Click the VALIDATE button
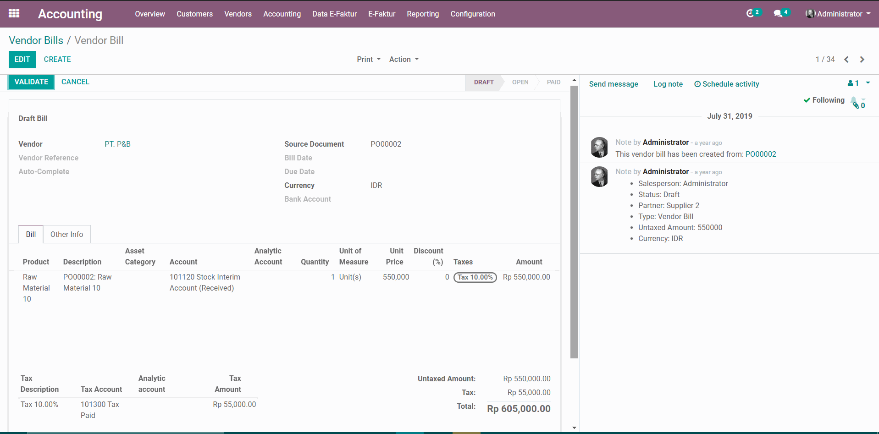Image resolution: width=879 pixels, height=434 pixels. click(31, 82)
